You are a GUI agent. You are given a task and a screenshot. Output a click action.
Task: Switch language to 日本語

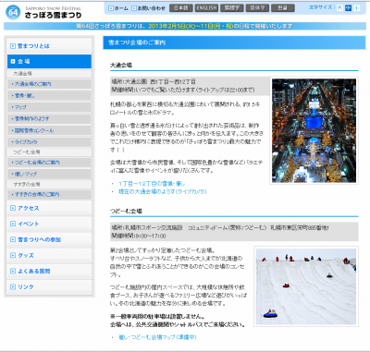[x=181, y=8]
